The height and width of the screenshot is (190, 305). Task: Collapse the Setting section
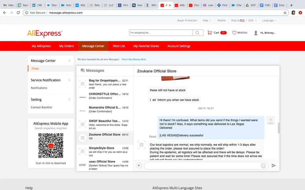point(69,99)
